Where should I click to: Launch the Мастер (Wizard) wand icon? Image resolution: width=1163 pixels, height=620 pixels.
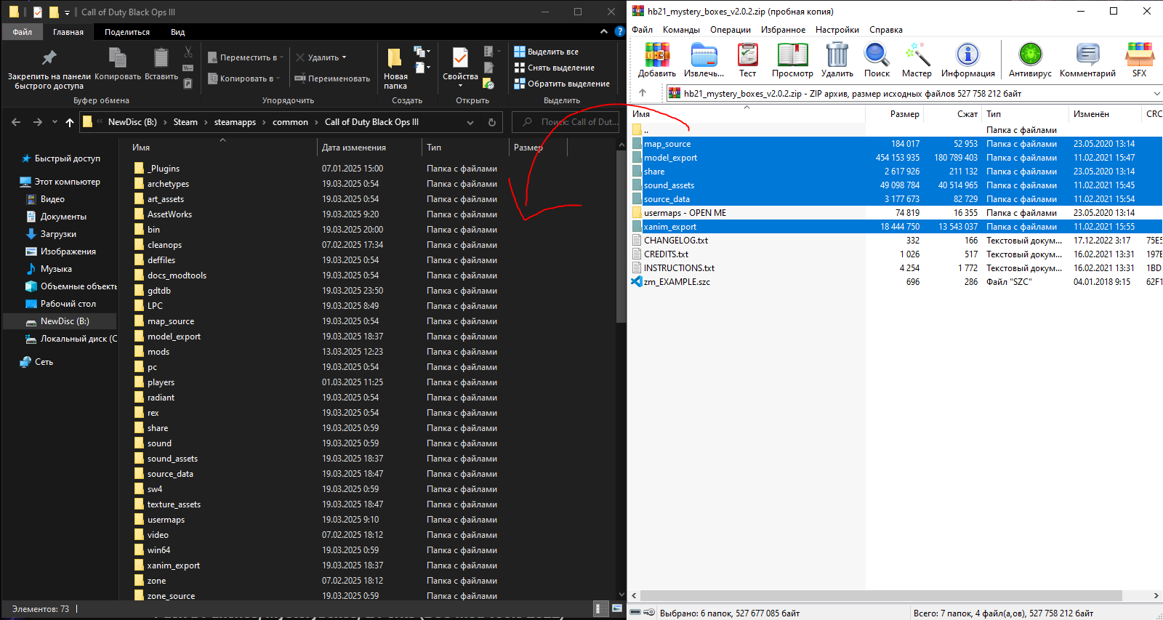click(x=917, y=55)
